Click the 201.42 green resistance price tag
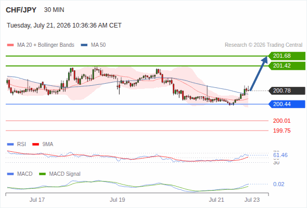This screenshot has width=307, height=208. pos(287,66)
